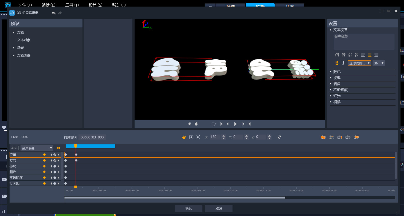Screen dimensions: 404x216
Task: Click the fourth cube view icon
Action: tap(348, 137)
